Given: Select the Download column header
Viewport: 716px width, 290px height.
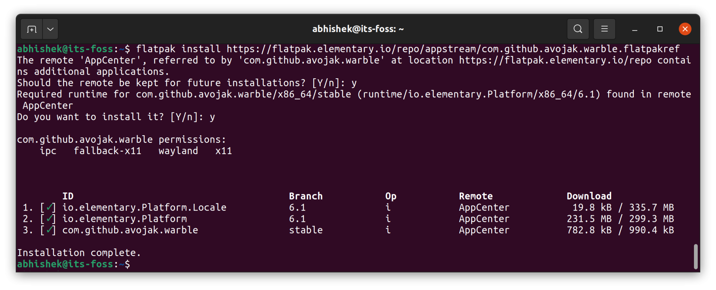Looking at the screenshot, I should click(x=588, y=196).
